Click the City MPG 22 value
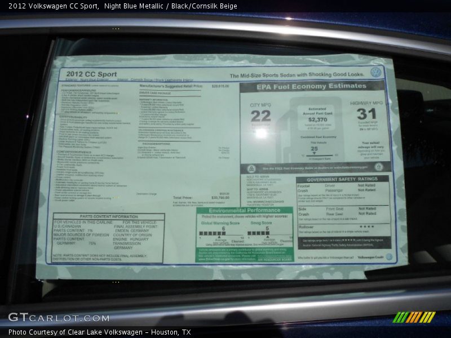 [x=260, y=115]
